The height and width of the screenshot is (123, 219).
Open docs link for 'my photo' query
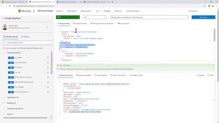point(48,68)
